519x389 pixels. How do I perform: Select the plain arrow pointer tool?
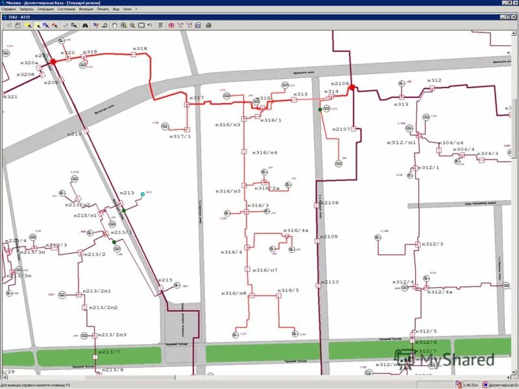38,25
